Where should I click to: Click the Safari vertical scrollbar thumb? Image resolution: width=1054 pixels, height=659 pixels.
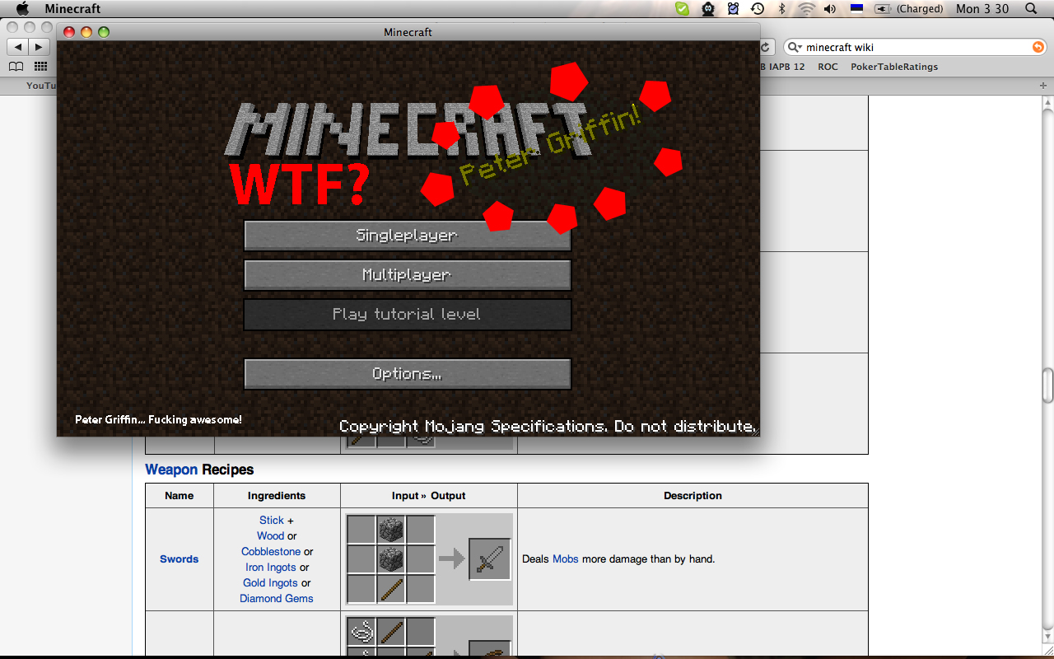click(x=1047, y=384)
